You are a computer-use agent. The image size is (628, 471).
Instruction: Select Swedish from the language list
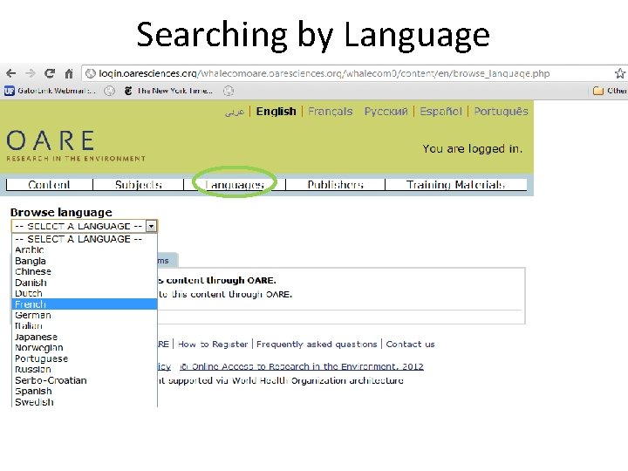pos(85,402)
